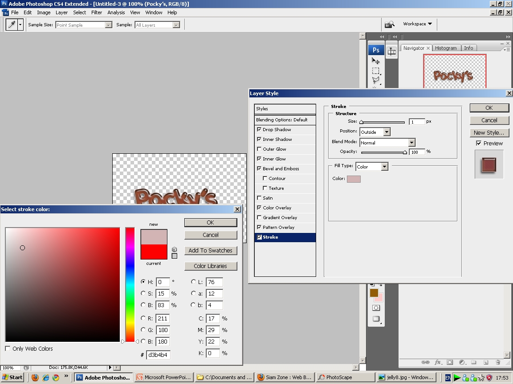Click the stroke Size slider
This screenshot has width=513, height=384.
tap(383, 122)
